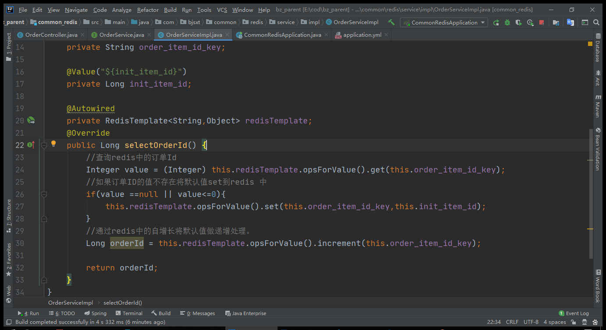Click the implements-method gutter icon on line 22
This screenshot has height=330, width=606.
click(x=31, y=144)
